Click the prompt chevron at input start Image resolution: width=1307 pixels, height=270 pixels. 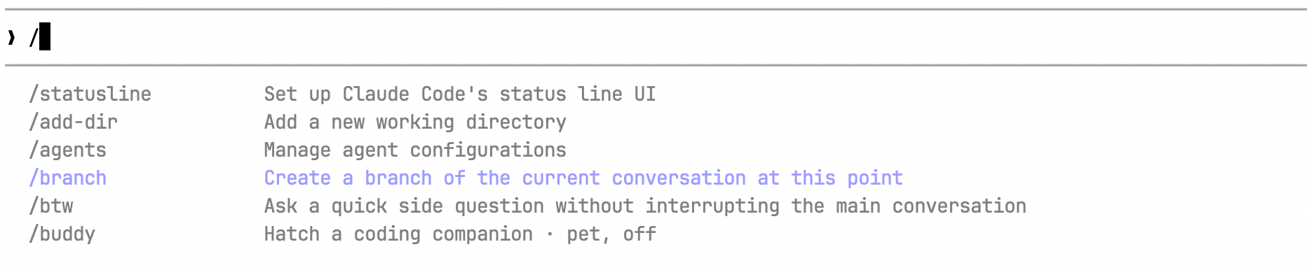pyautogui.click(x=11, y=37)
